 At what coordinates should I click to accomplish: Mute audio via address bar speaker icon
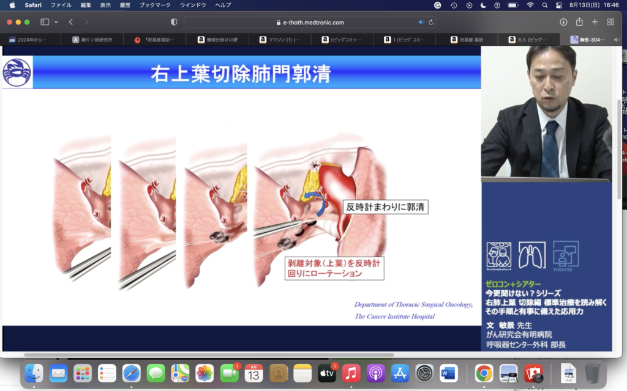coord(421,22)
